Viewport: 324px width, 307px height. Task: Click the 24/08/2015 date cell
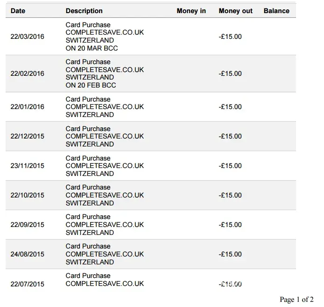click(28, 254)
